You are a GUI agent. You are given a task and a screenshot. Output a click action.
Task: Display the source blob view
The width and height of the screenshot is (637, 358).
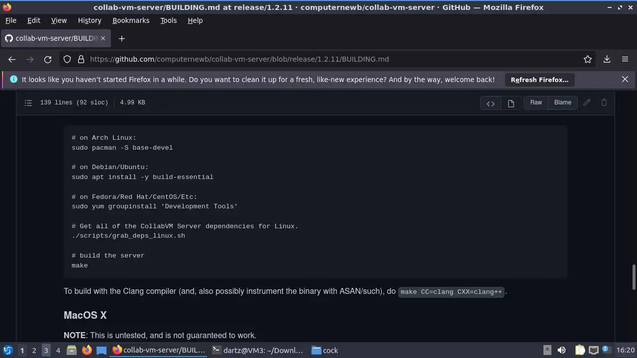click(x=491, y=103)
